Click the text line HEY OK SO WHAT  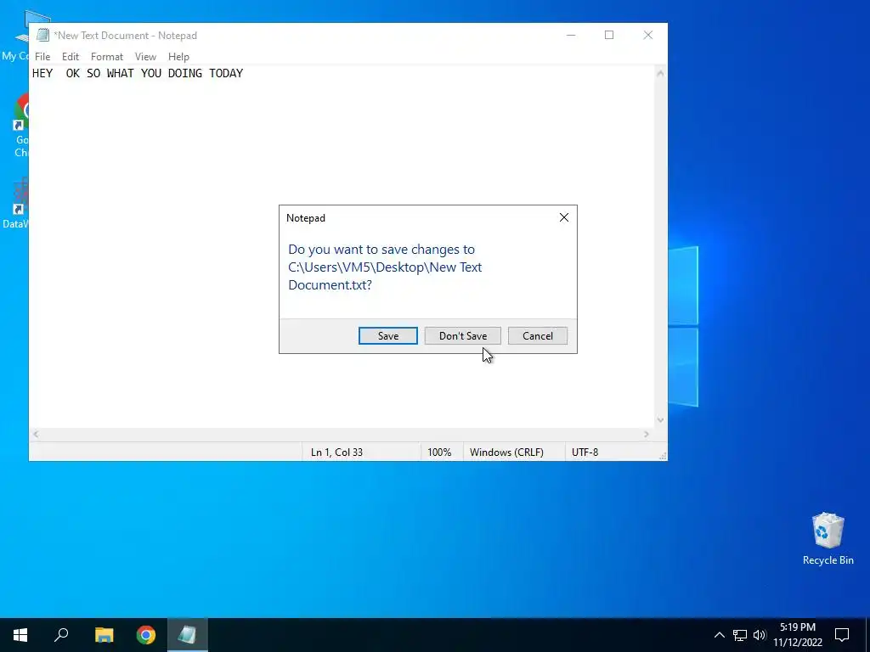[x=138, y=73]
